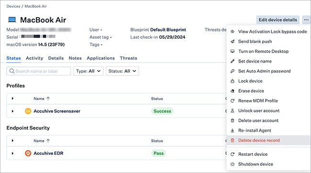Click the power icon for Shutdown device
Screen dimensions: 311x173
tap(233, 164)
